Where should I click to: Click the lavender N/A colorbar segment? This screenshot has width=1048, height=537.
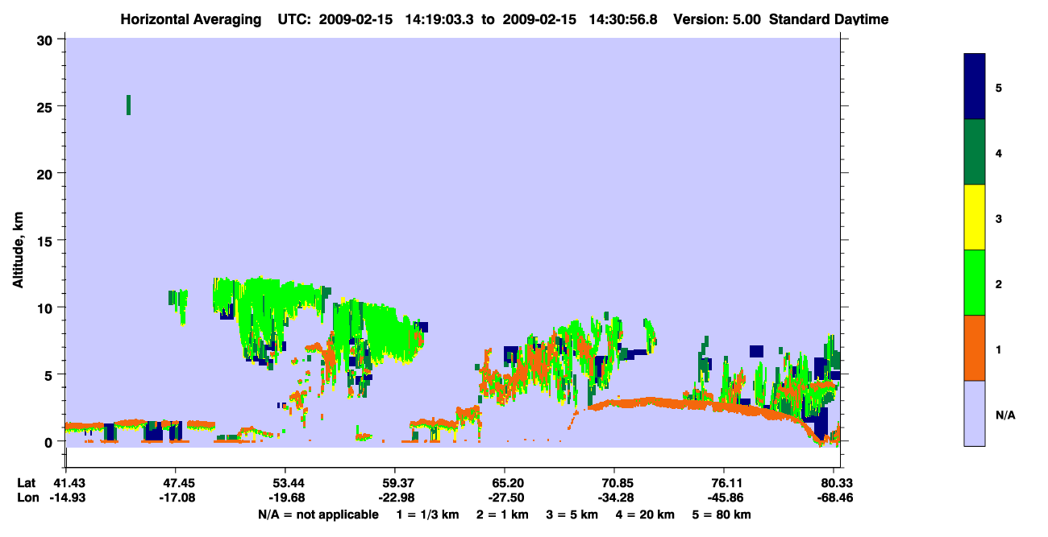[975, 413]
